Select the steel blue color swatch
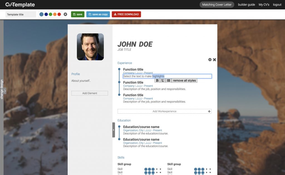 (41, 14)
